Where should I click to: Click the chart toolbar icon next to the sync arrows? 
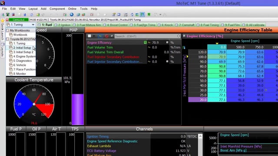(x=126, y=15)
